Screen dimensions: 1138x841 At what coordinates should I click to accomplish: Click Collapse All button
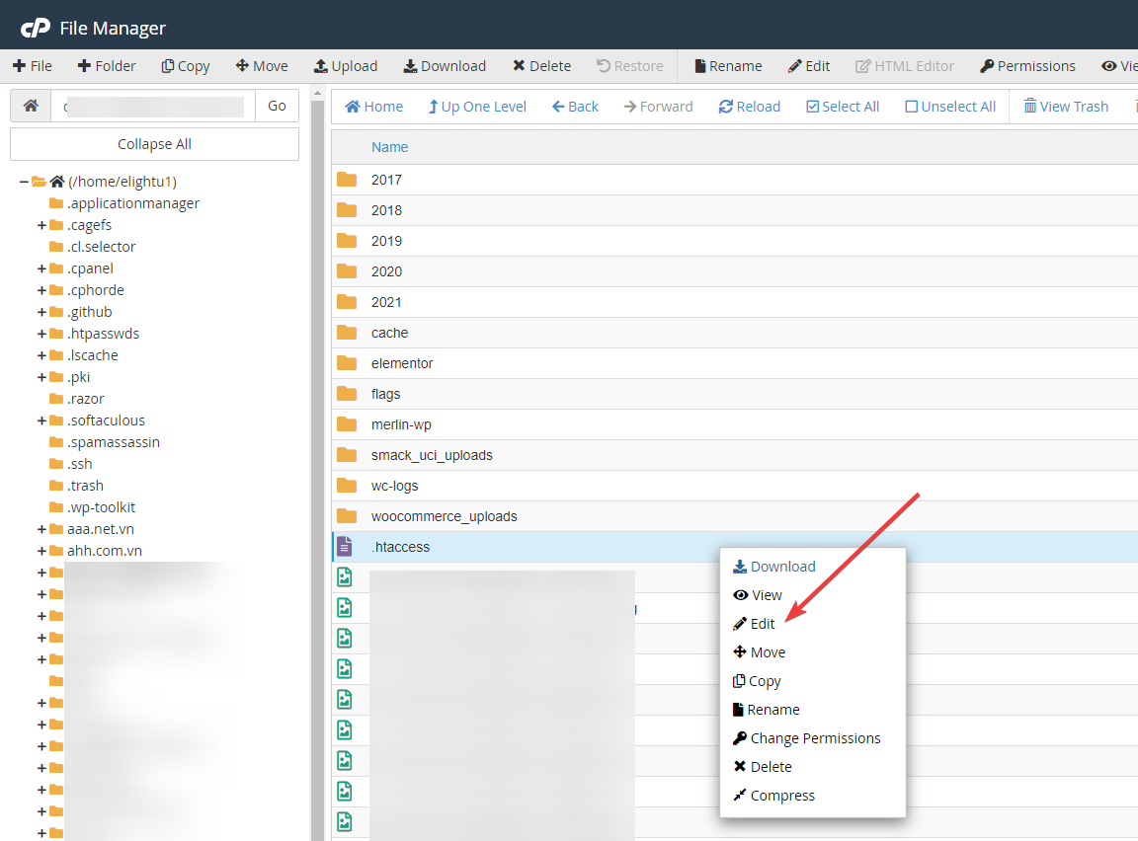(x=154, y=144)
